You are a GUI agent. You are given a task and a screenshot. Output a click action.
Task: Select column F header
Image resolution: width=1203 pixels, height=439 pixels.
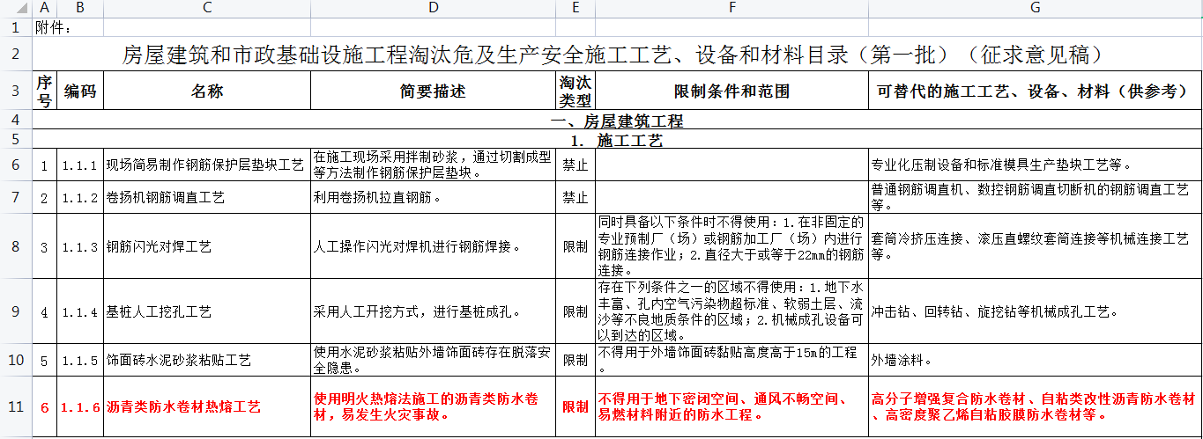click(x=731, y=8)
